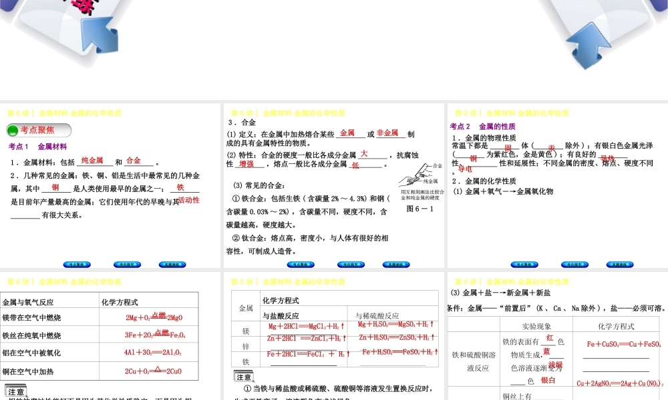The image size is (668, 400).
Task: Click the red answer 大 after 各成分金属
Action: click(364, 154)
